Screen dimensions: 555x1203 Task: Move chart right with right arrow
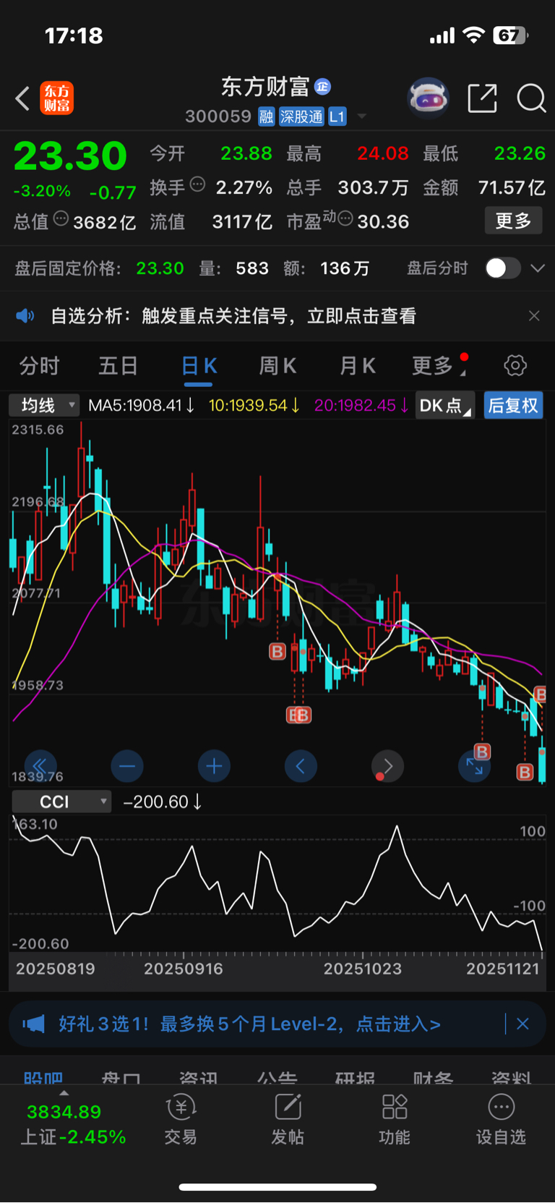(x=387, y=766)
